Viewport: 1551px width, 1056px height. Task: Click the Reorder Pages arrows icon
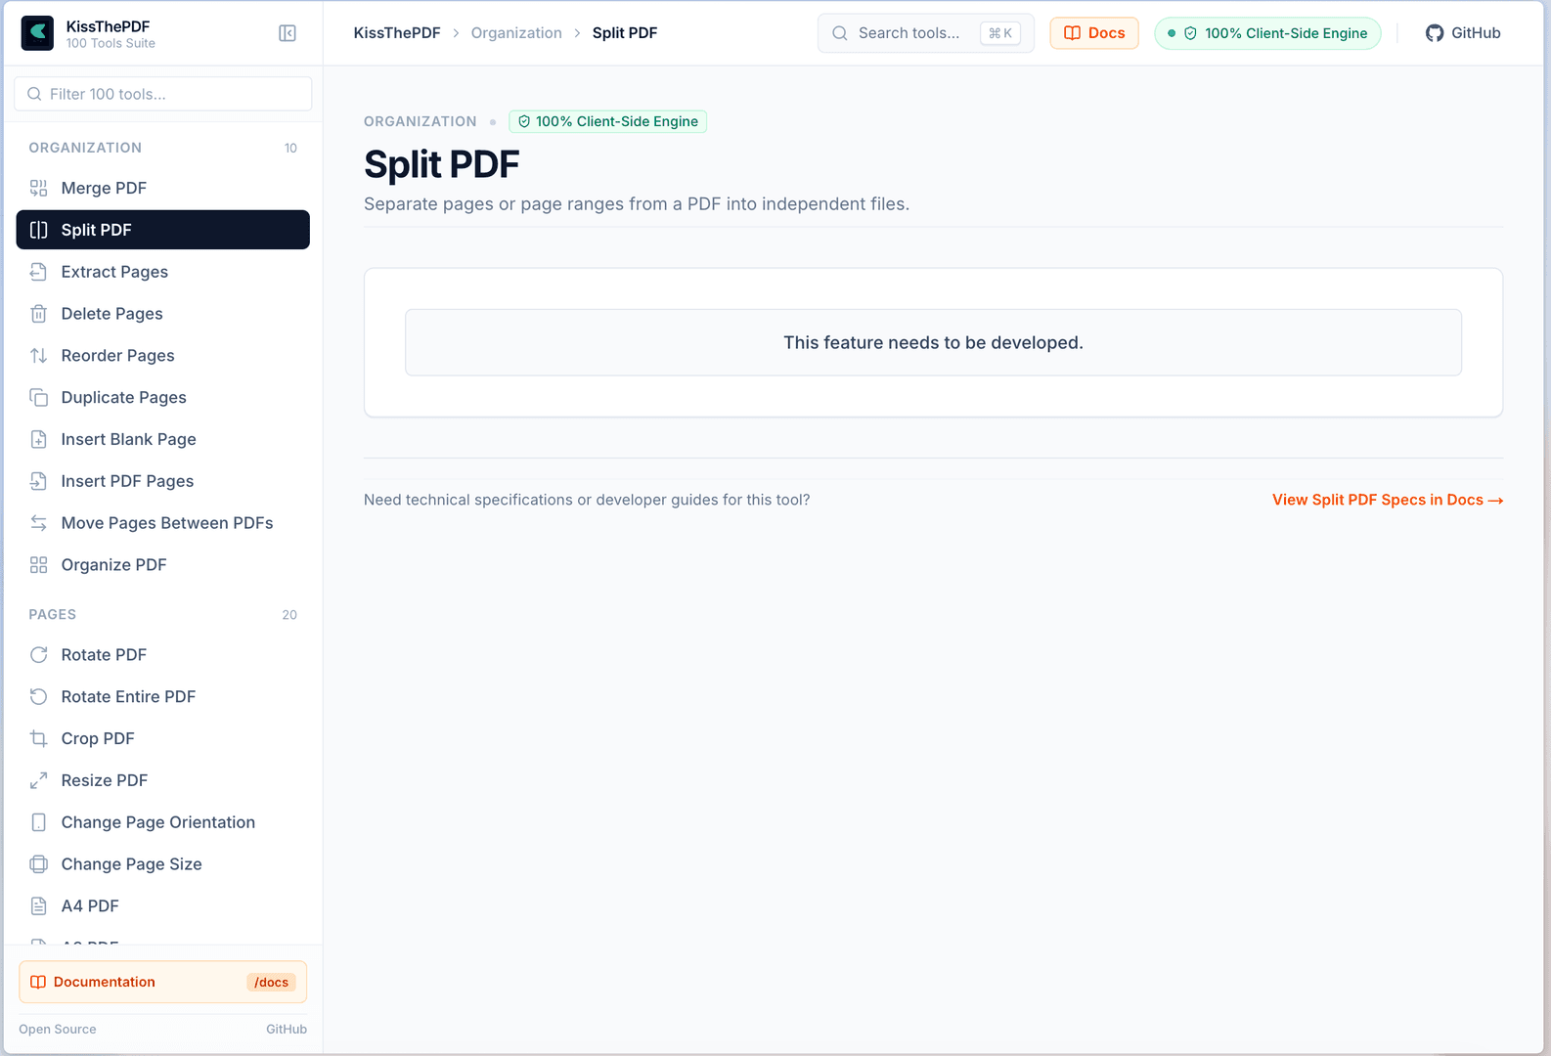point(38,356)
